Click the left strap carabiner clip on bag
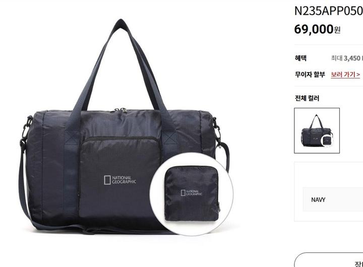 point(25,133)
